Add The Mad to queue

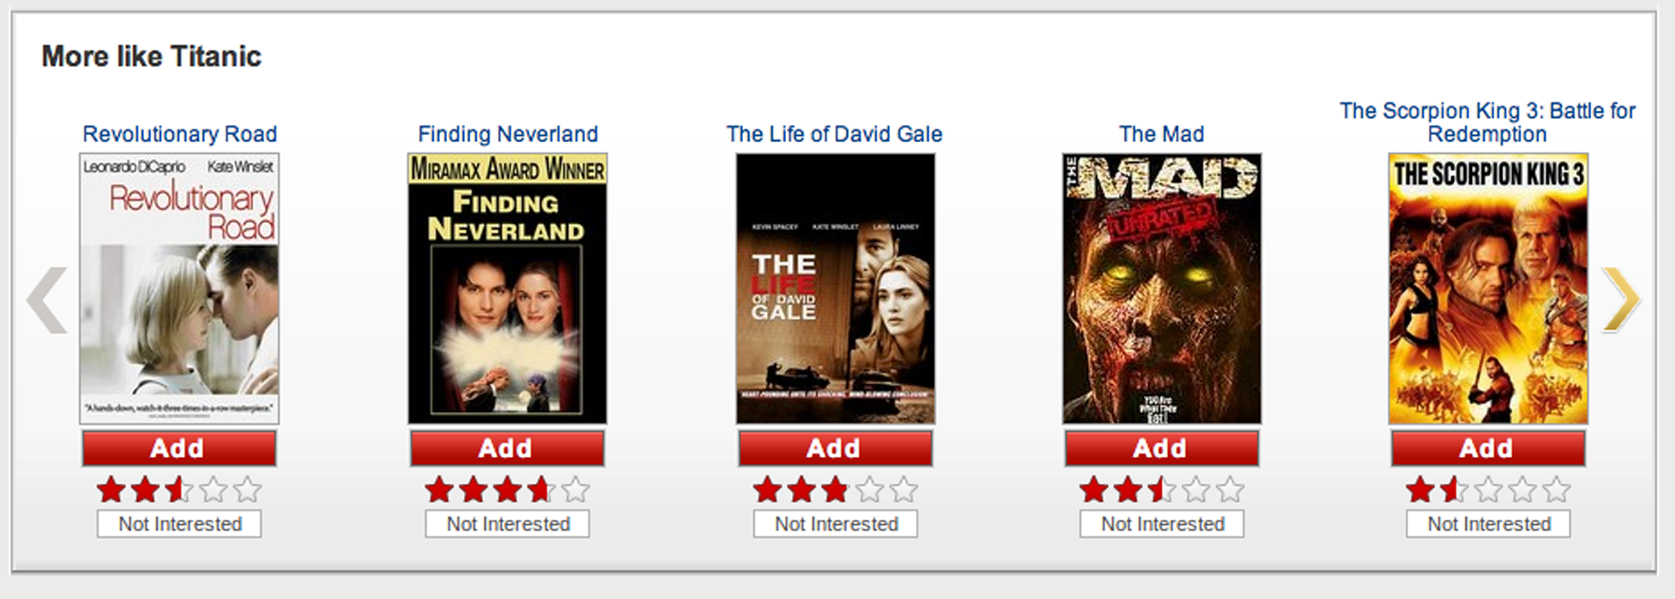tap(1162, 448)
